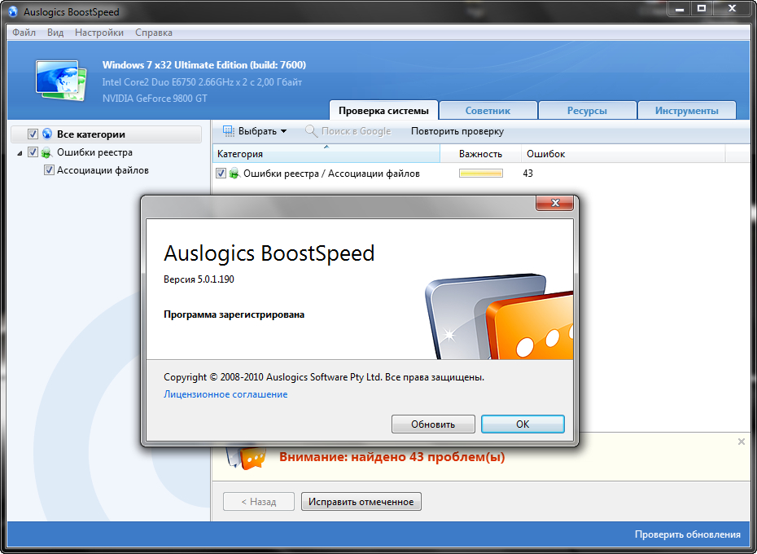
Task: Click the Windows 7 x32 Ultimate Edition heading
Action: (204, 65)
